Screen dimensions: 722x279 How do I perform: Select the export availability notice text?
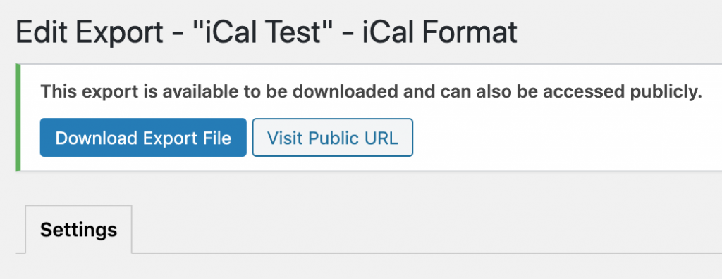(x=371, y=92)
